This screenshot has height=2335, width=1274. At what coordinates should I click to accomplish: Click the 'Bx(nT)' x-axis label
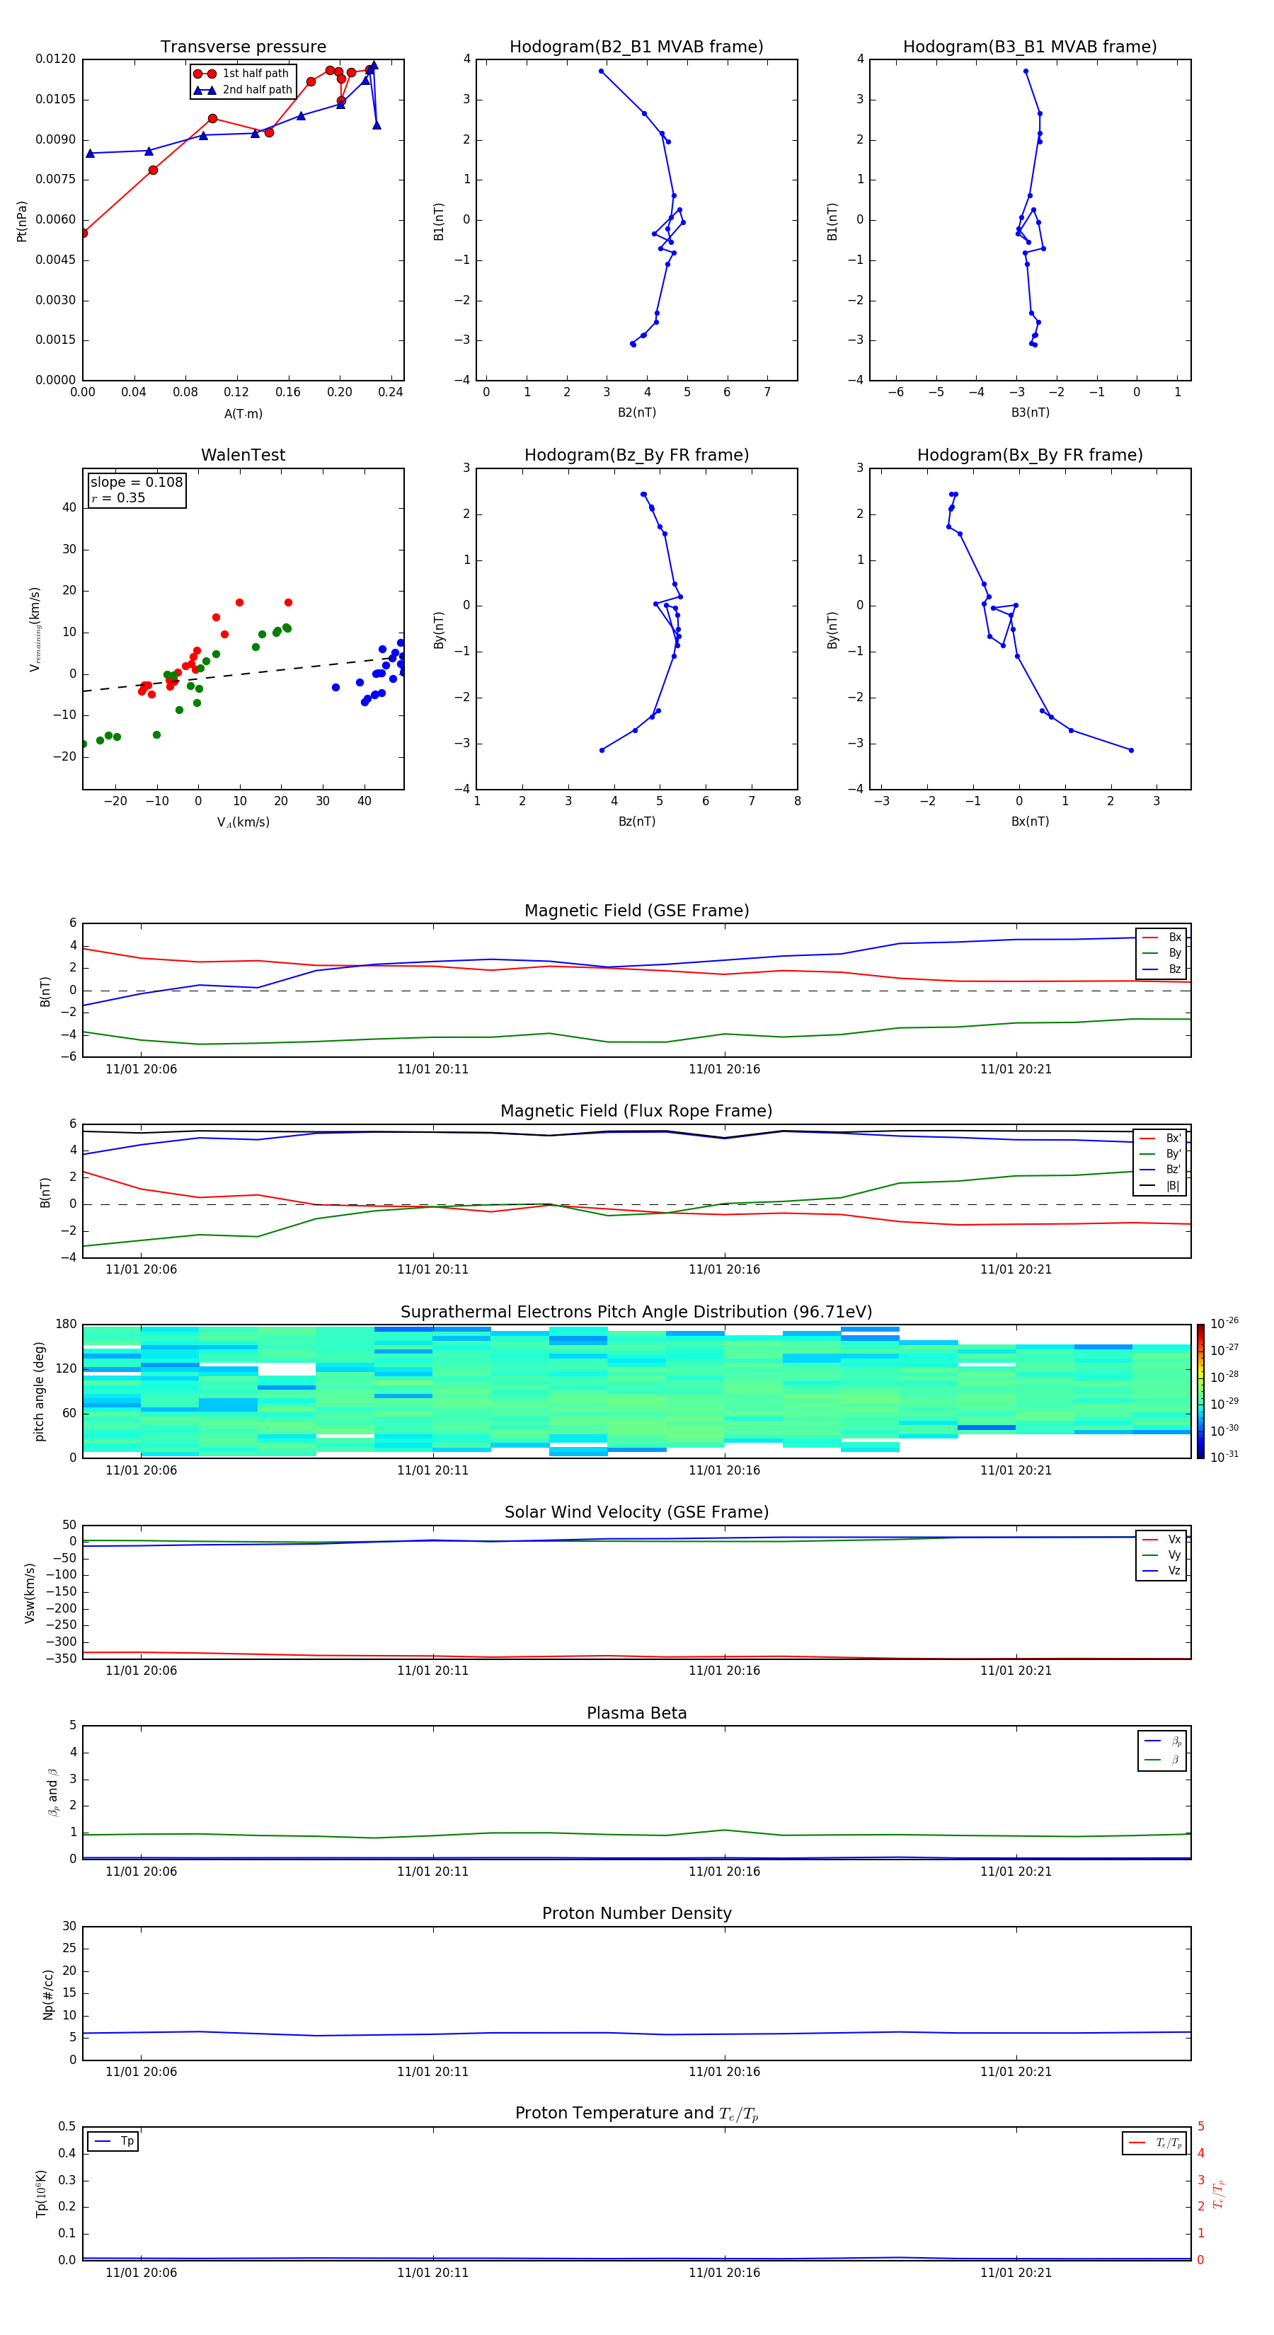pyautogui.click(x=1030, y=821)
